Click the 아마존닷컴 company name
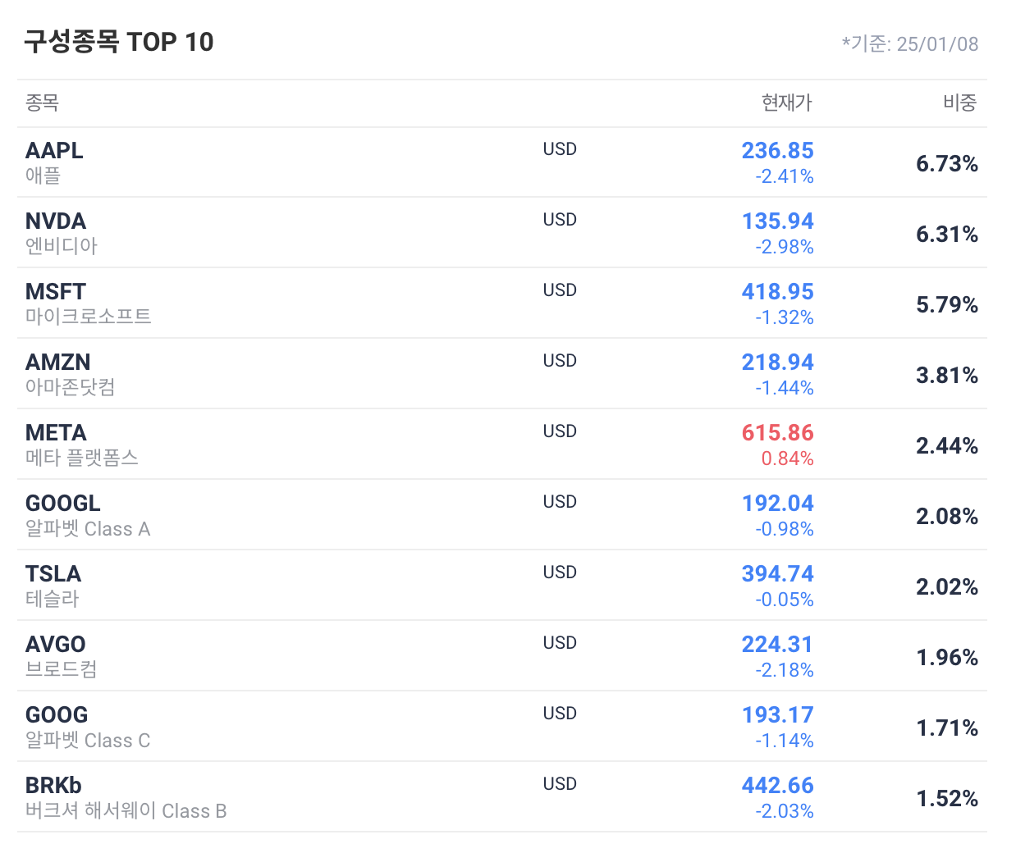 point(71,387)
